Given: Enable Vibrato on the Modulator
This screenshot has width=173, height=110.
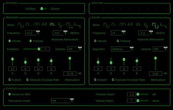Looking at the screenshot, I should point(10,41).
